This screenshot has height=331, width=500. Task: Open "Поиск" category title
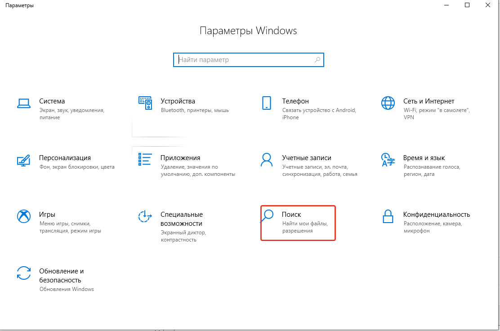tap(291, 215)
